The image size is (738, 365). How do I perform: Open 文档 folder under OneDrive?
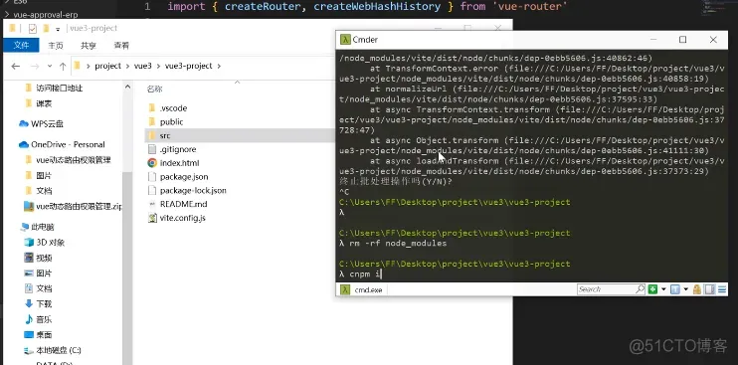tap(44, 191)
